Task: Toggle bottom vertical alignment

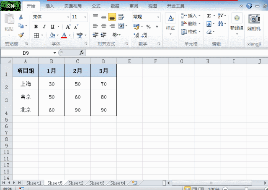Action: click(x=112, y=17)
